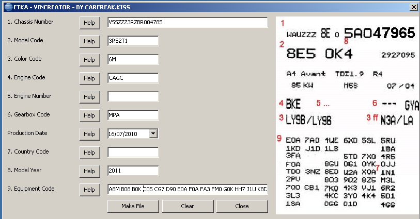Click the ETKA globe icon in title bar
The width and height of the screenshot is (420, 219).
9,7
